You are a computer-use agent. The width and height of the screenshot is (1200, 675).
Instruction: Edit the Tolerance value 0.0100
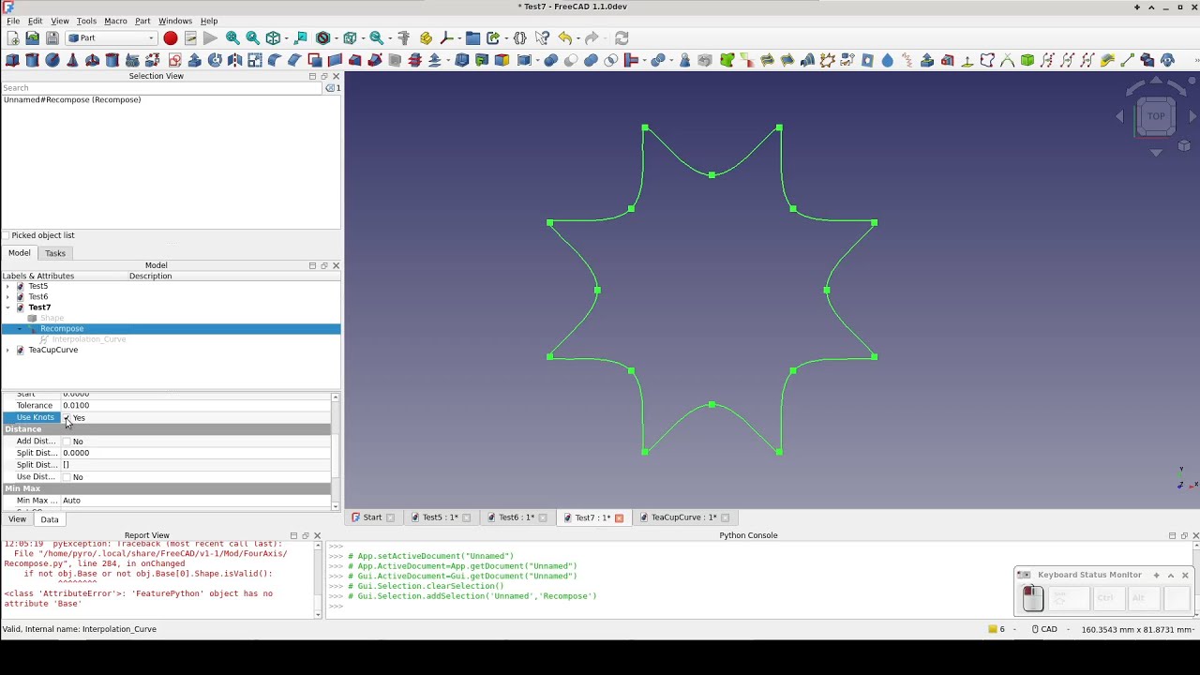click(195, 406)
